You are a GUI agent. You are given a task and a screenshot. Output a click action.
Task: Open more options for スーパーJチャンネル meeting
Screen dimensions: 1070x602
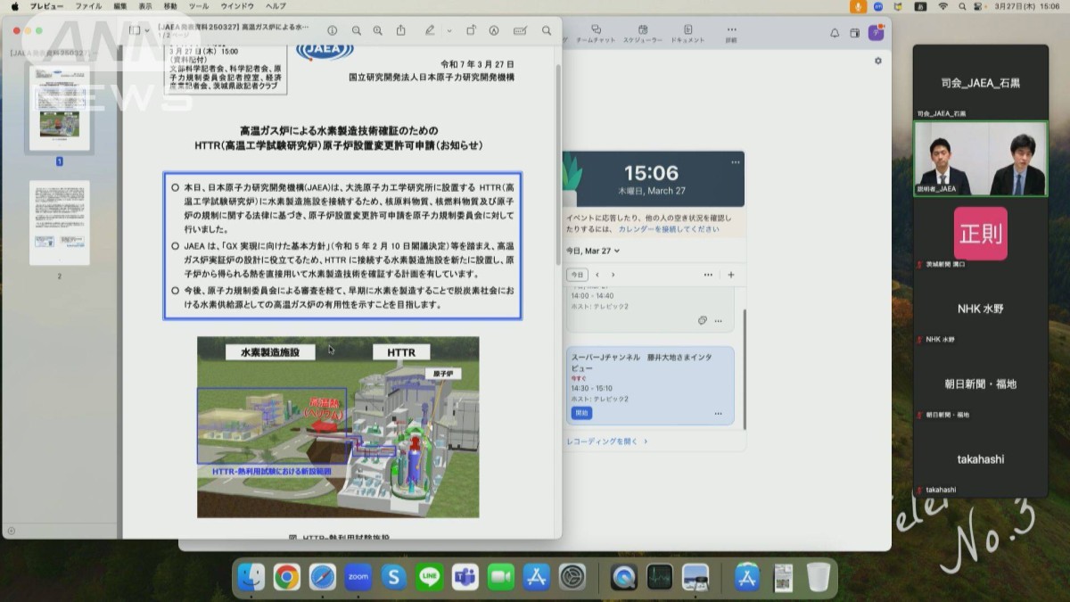[x=718, y=413]
